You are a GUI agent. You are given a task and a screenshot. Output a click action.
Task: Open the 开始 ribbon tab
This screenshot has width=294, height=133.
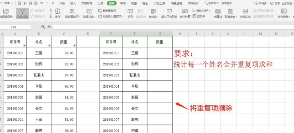click(62, 3)
